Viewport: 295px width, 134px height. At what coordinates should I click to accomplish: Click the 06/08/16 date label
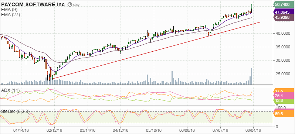187,130
